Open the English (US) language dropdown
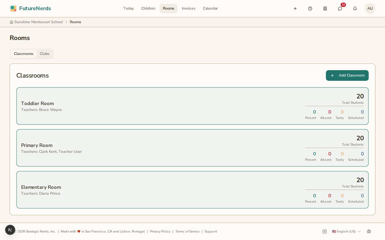Screen dimensions: 385x240 point(346,231)
